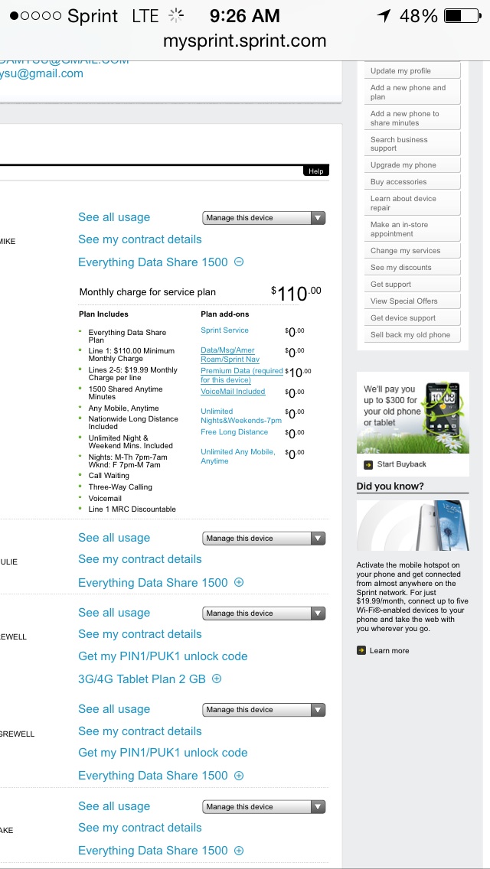Open See my discounts
490x869 pixels.
(413, 267)
